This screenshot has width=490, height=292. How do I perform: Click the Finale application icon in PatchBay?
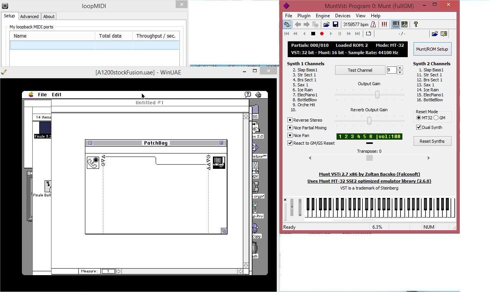(219, 162)
